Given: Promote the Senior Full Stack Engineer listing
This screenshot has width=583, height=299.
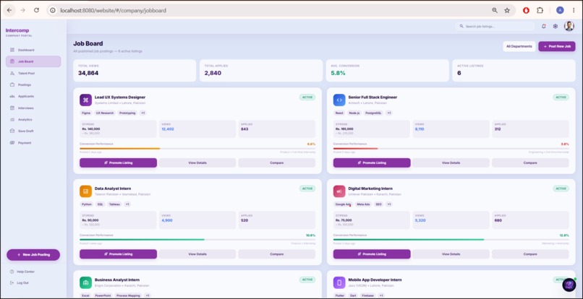Looking at the screenshot, I should [x=372, y=162].
